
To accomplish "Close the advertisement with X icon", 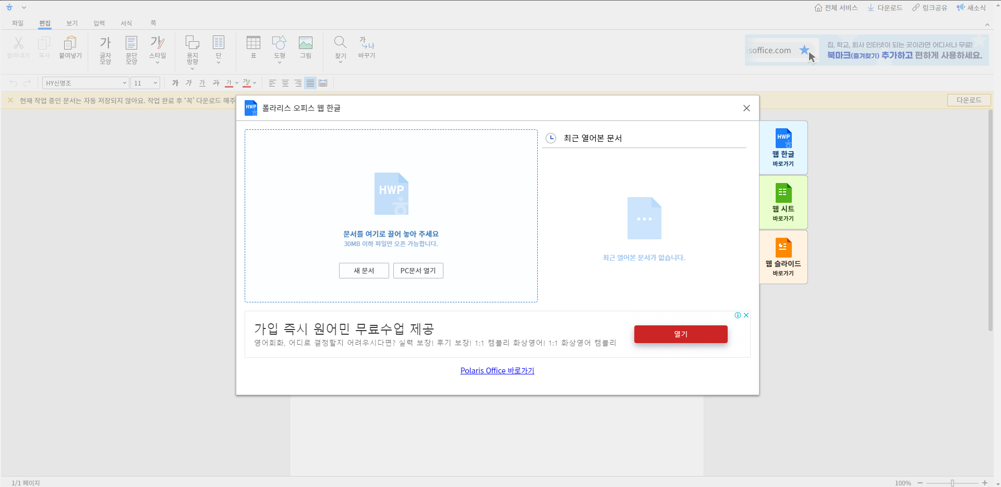I will (746, 315).
